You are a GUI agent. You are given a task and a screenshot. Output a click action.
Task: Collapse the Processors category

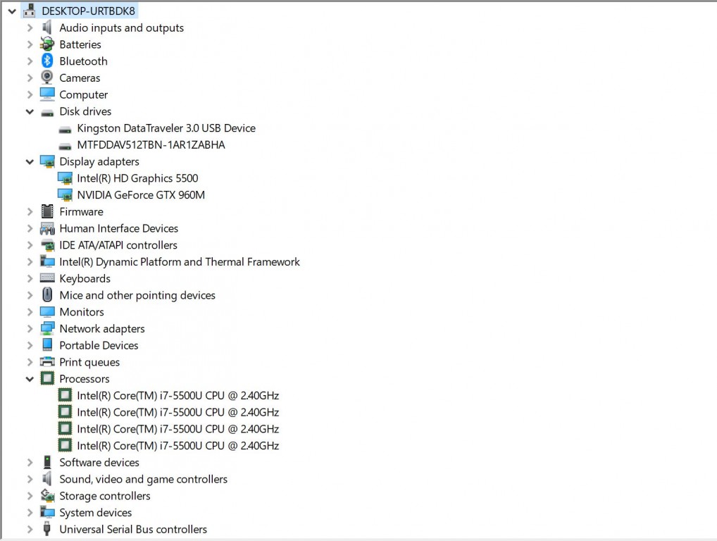coord(30,379)
